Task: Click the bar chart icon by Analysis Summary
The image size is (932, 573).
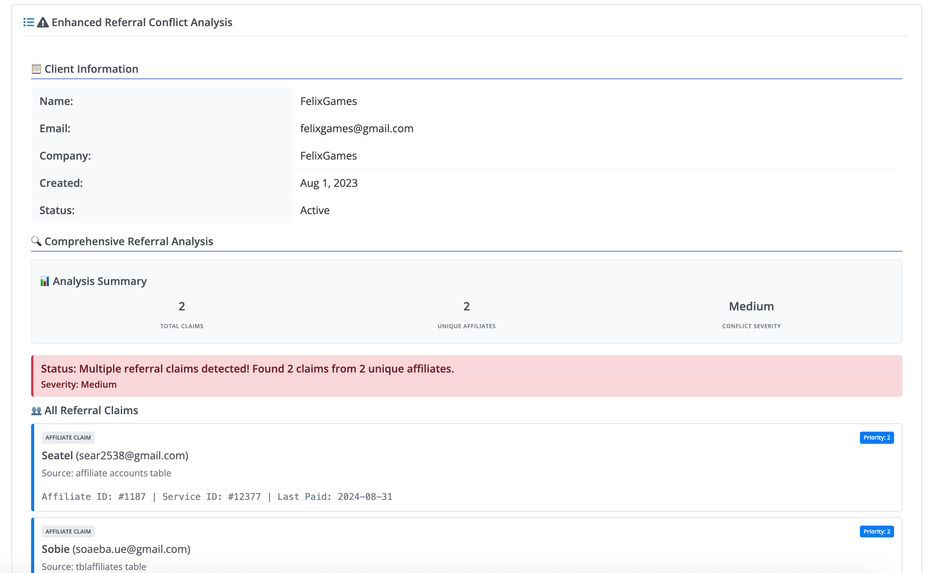Action: [45, 281]
